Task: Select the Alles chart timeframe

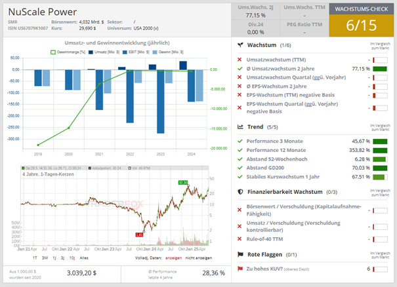Action: click(84, 258)
